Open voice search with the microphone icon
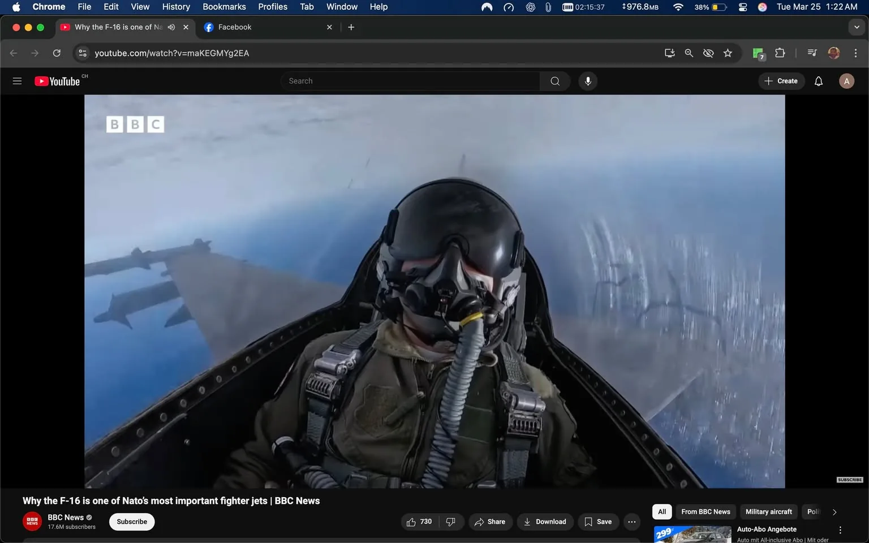The image size is (869, 543). tap(588, 81)
